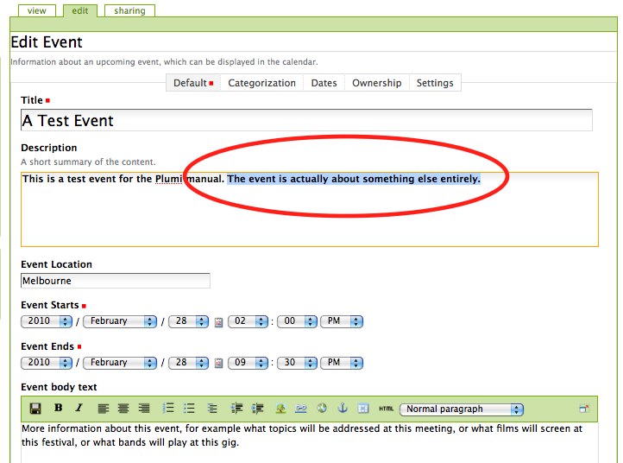Open the Event Starts month dropdown
This screenshot has height=463, width=623.
point(120,321)
